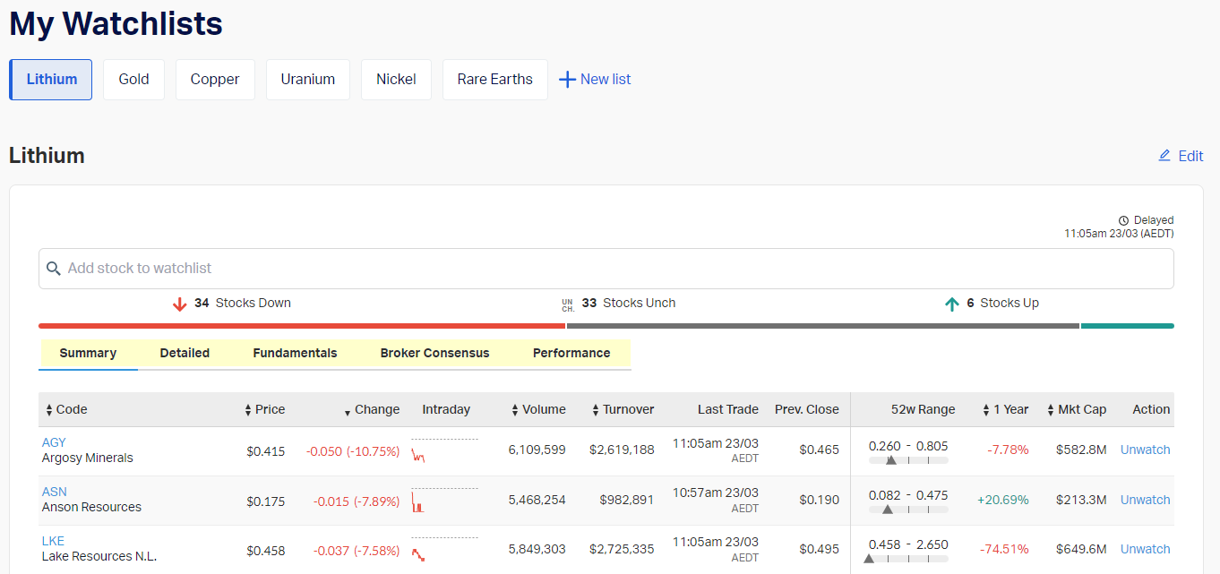
Task: Open the Fundamentals tab
Action: (295, 354)
